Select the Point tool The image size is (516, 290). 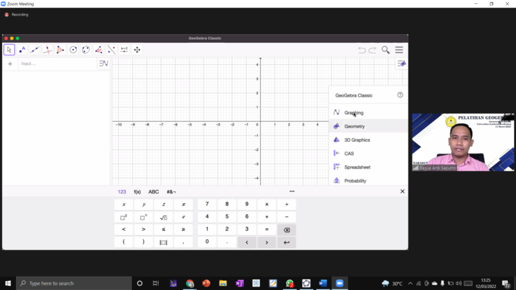(x=21, y=50)
